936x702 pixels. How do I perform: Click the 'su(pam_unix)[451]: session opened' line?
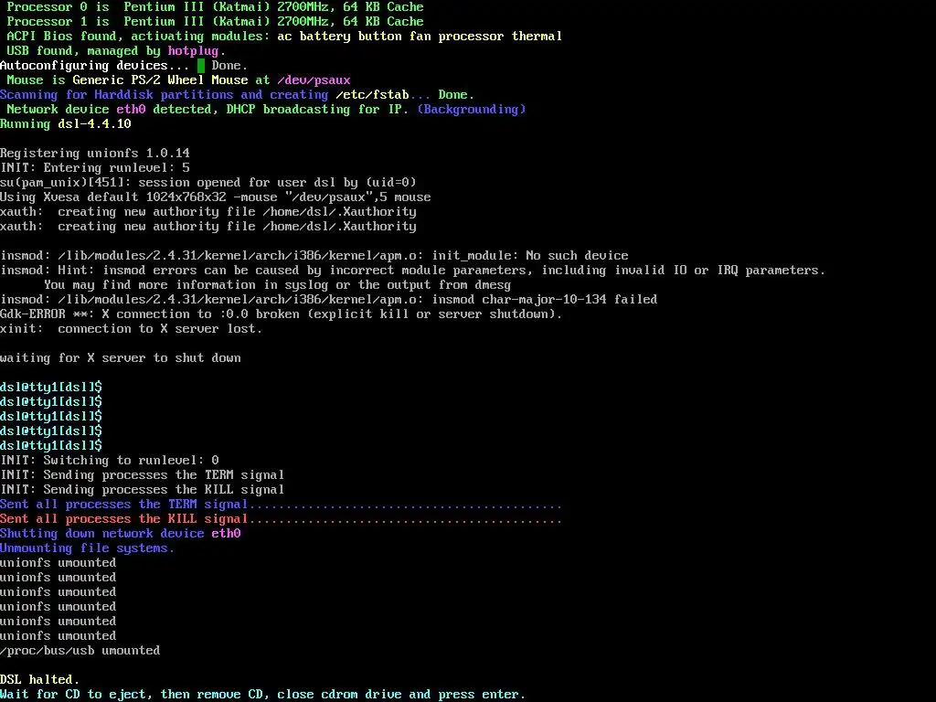207,183
